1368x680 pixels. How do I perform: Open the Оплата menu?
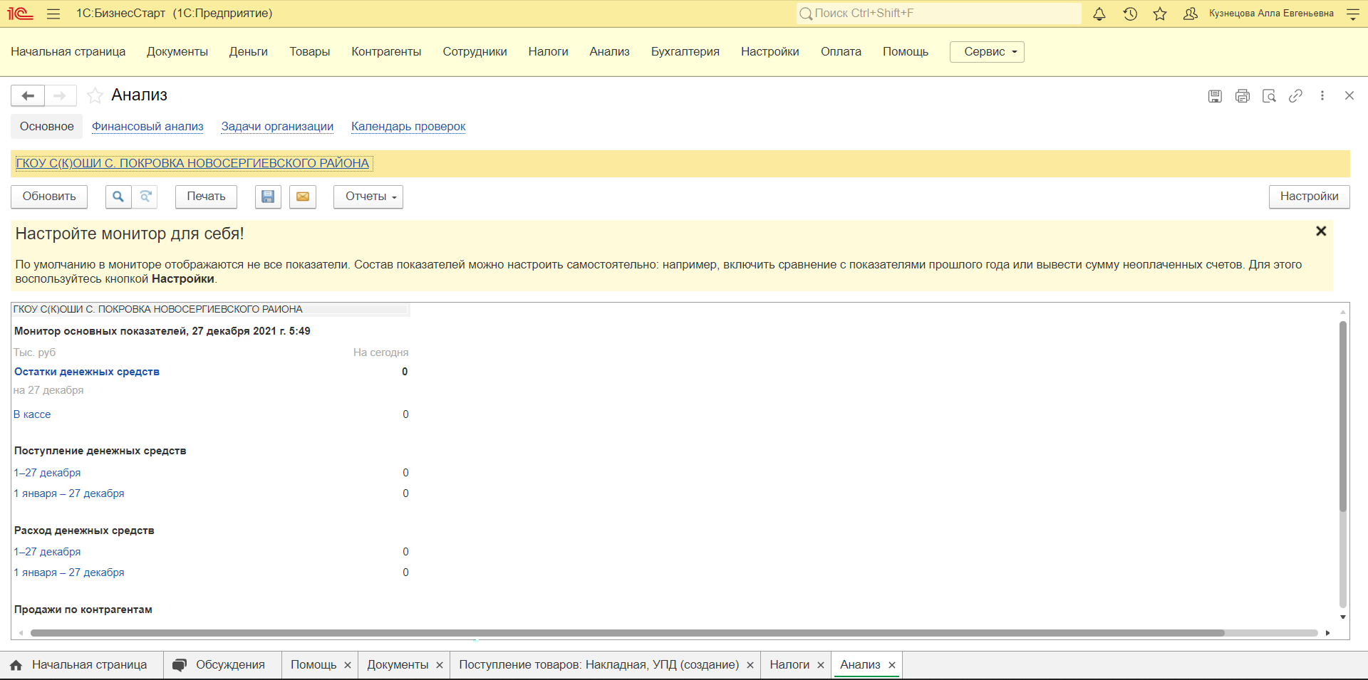pos(841,52)
